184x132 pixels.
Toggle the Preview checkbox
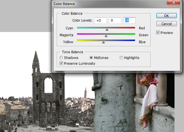158,33
